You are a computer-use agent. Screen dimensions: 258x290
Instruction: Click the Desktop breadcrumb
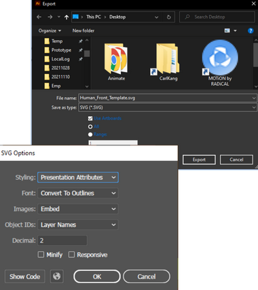tap(117, 17)
